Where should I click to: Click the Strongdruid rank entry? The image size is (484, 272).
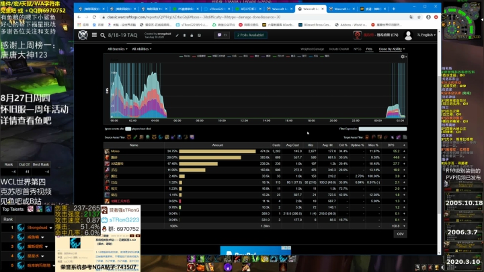point(38,228)
